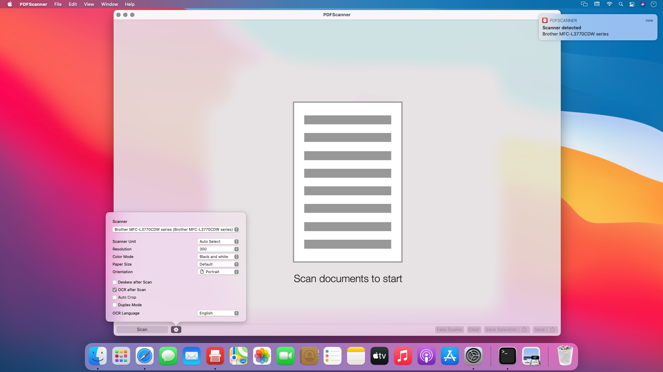
Task: Enable the Auto Crop checkbox
Action: pos(115,297)
